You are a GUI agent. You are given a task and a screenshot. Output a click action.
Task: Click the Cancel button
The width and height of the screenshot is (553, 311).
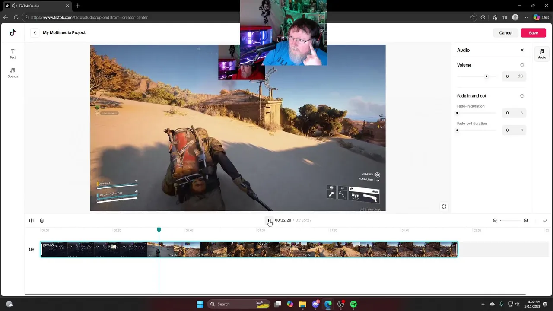point(505,33)
